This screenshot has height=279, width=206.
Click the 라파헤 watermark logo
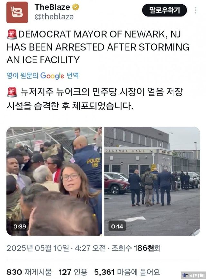(193, 275)
